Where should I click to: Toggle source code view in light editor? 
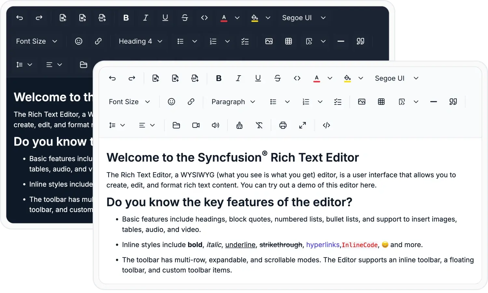[x=327, y=125]
